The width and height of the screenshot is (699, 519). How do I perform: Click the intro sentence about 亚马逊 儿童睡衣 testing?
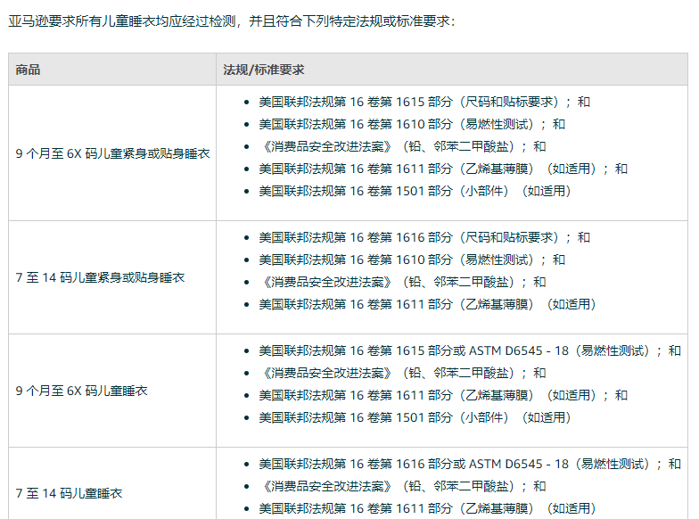(x=232, y=20)
